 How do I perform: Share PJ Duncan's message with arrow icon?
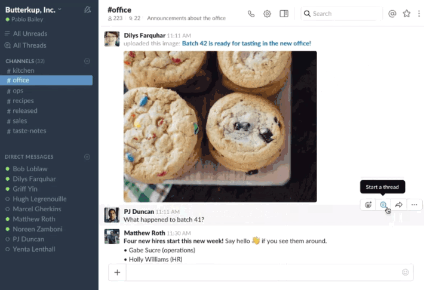[x=398, y=205]
